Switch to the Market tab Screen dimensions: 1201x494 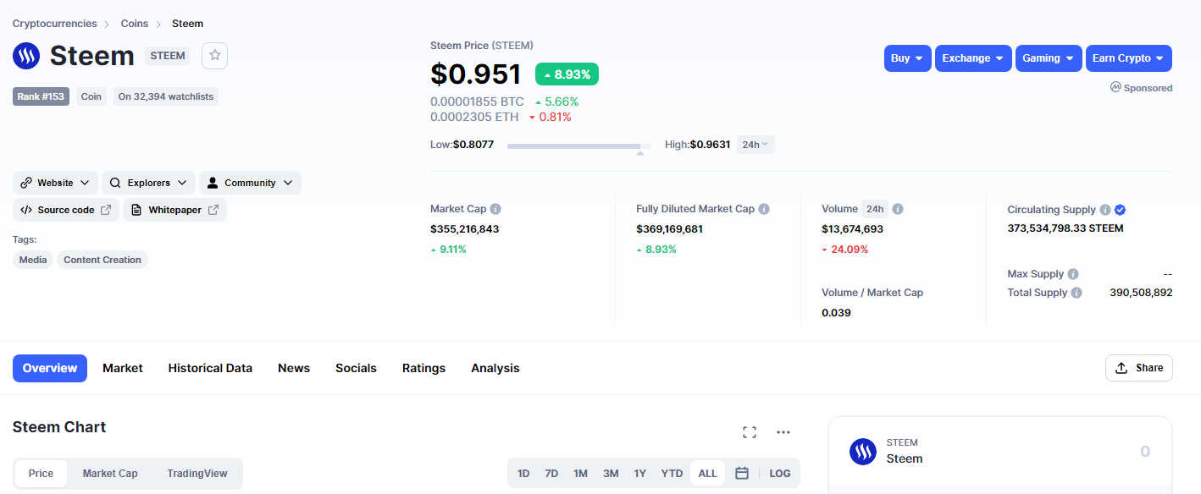coord(123,368)
